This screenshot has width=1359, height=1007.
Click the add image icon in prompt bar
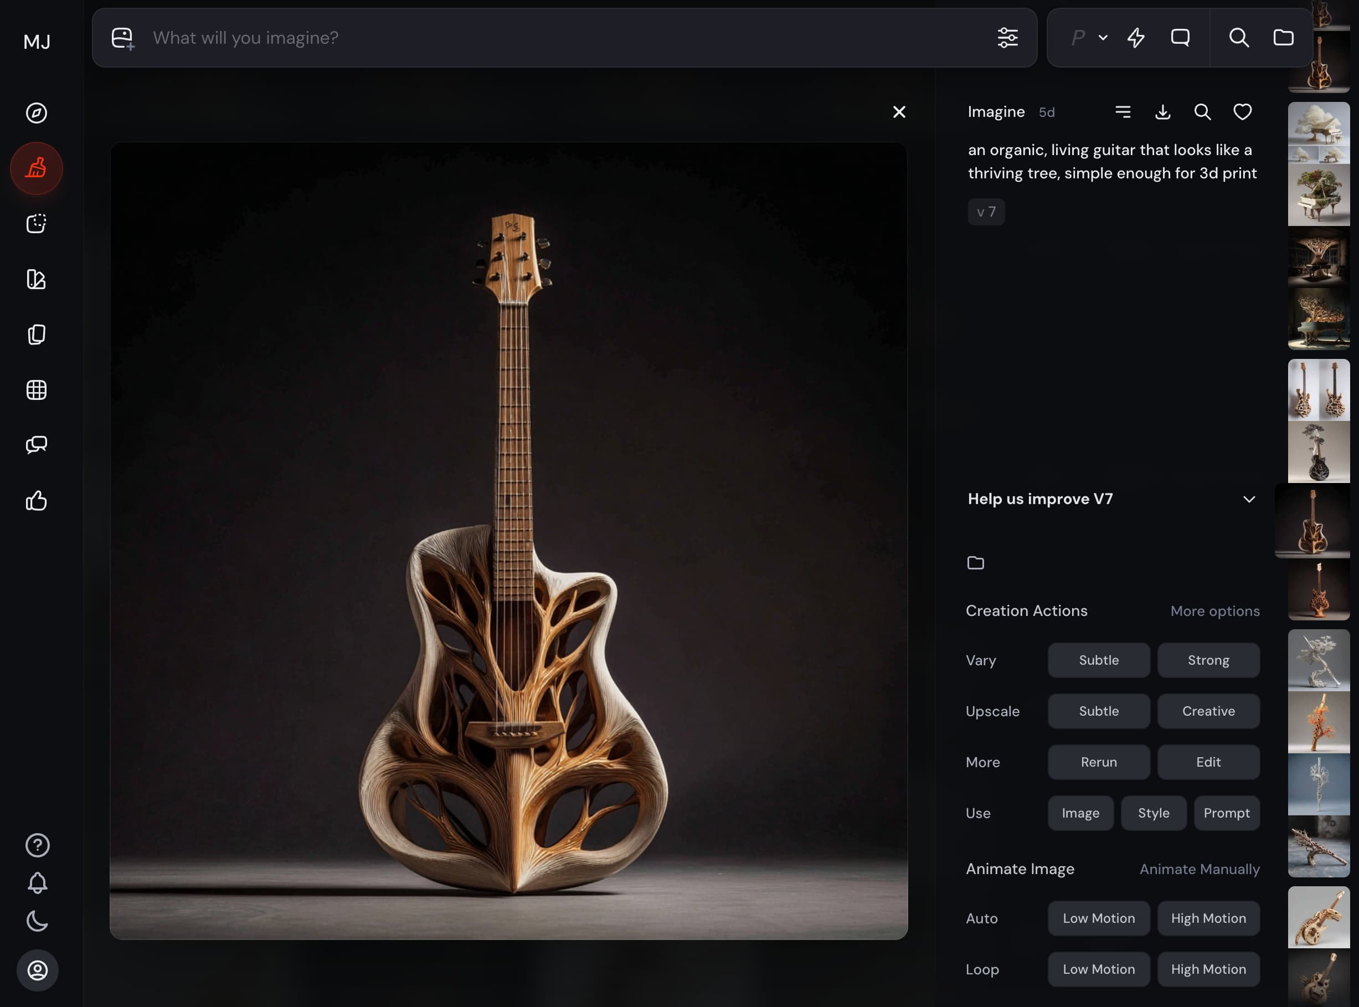coord(122,38)
